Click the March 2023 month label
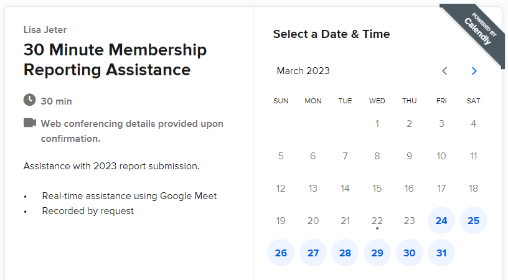This screenshot has height=280, width=508. [x=303, y=71]
